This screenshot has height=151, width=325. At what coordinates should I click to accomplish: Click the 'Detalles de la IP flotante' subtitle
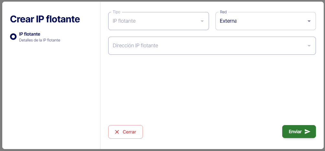40,41
